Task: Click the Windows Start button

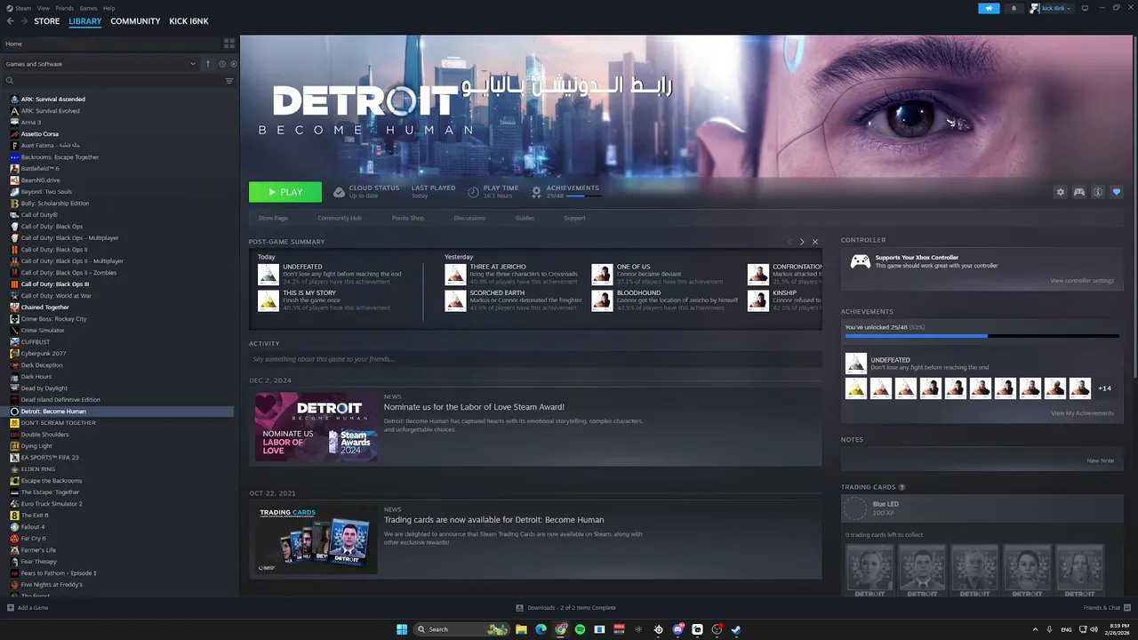Action: tap(402, 629)
